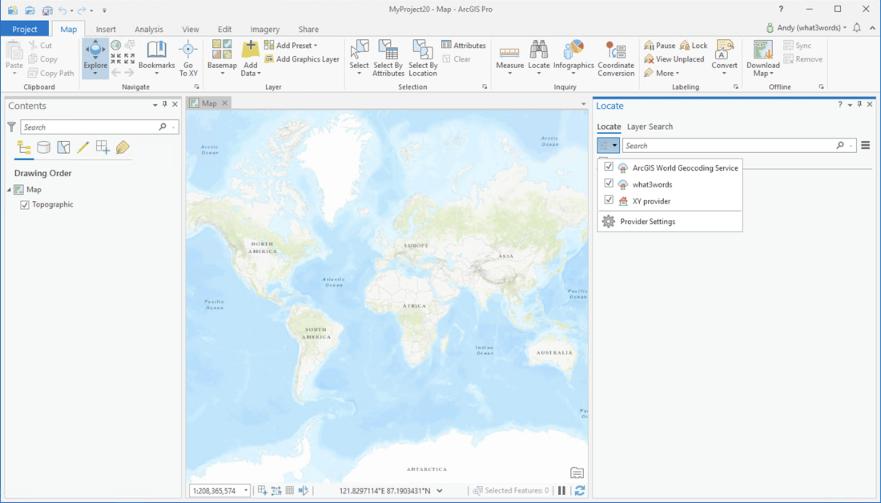Open Select By Location
Image resolution: width=881 pixels, height=503 pixels.
point(423,58)
